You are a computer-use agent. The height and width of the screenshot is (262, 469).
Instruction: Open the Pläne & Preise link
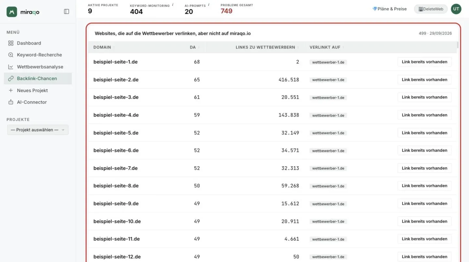390,9
